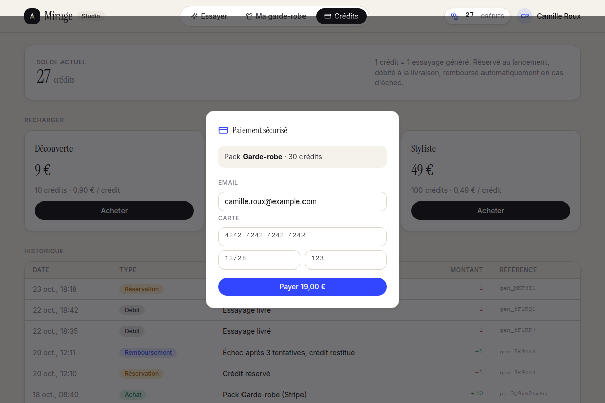
Task: Click the MONTANT column header
Action: [x=467, y=270]
